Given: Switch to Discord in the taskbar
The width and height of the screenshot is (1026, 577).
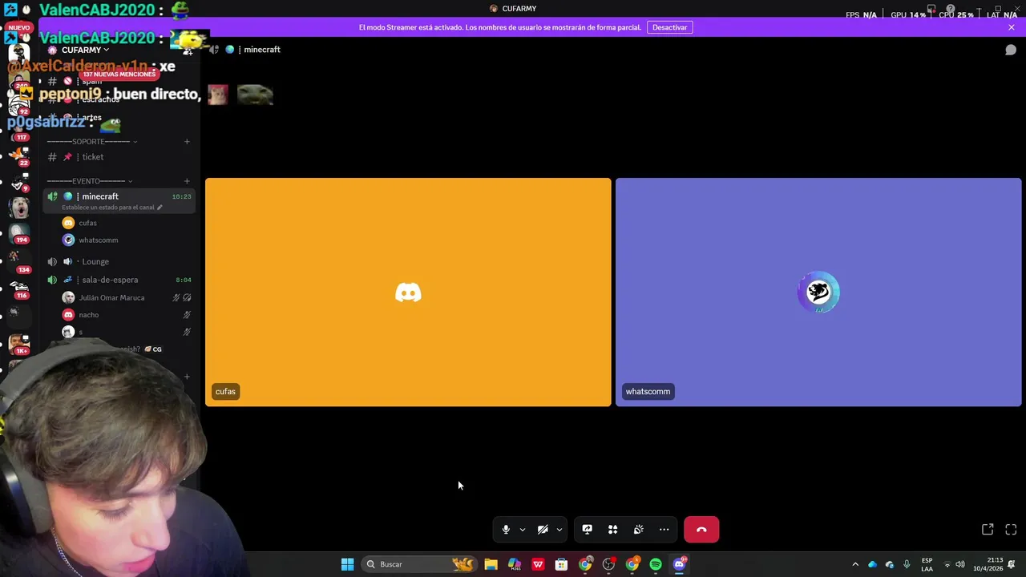Looking at the screenshot, I should (x=679, y=564).
